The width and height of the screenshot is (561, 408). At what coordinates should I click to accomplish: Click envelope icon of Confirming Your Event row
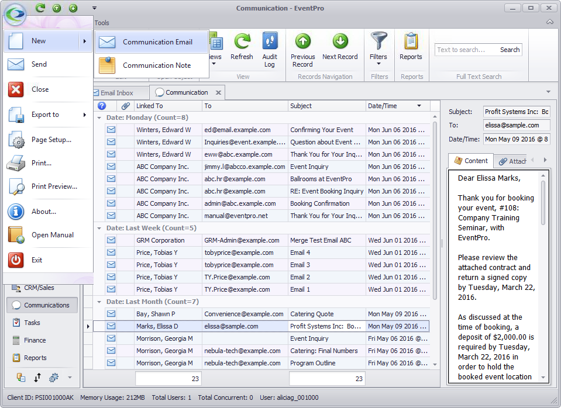[x=111, y=130]
